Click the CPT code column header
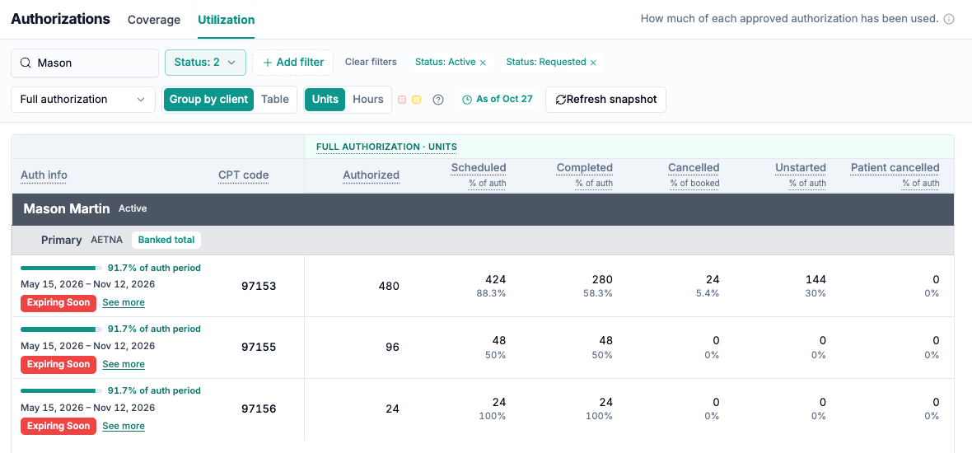 tap(244, 175)
